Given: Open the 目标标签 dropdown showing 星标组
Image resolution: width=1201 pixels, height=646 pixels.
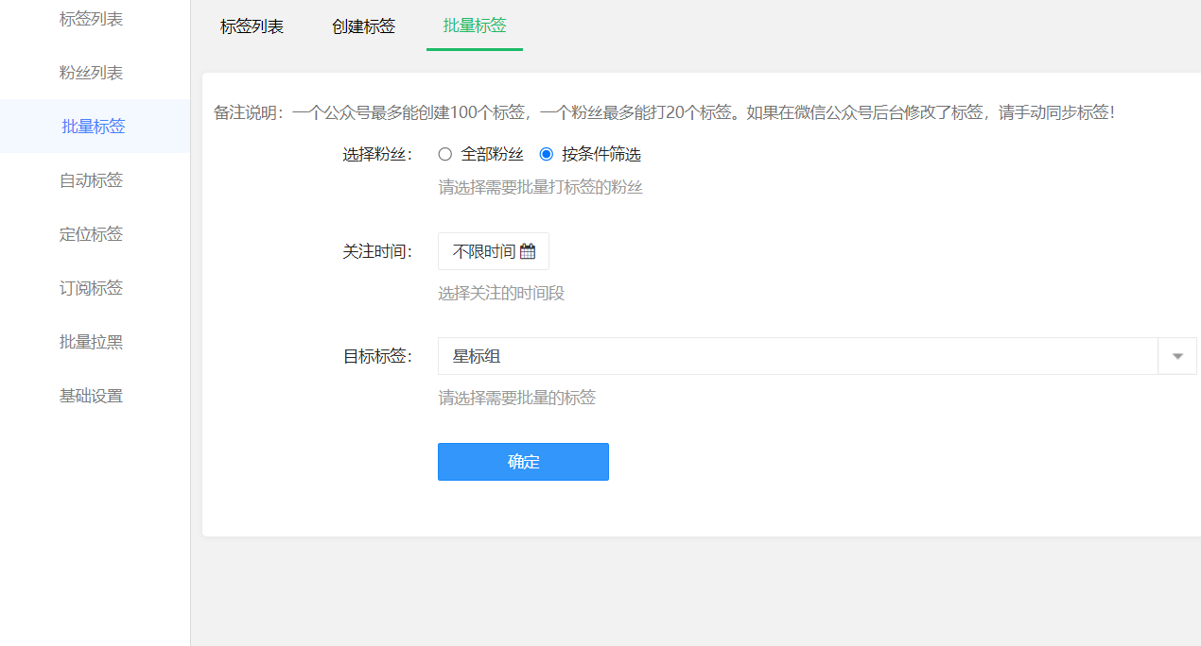Looking at the screenshot, I should 817,356.
